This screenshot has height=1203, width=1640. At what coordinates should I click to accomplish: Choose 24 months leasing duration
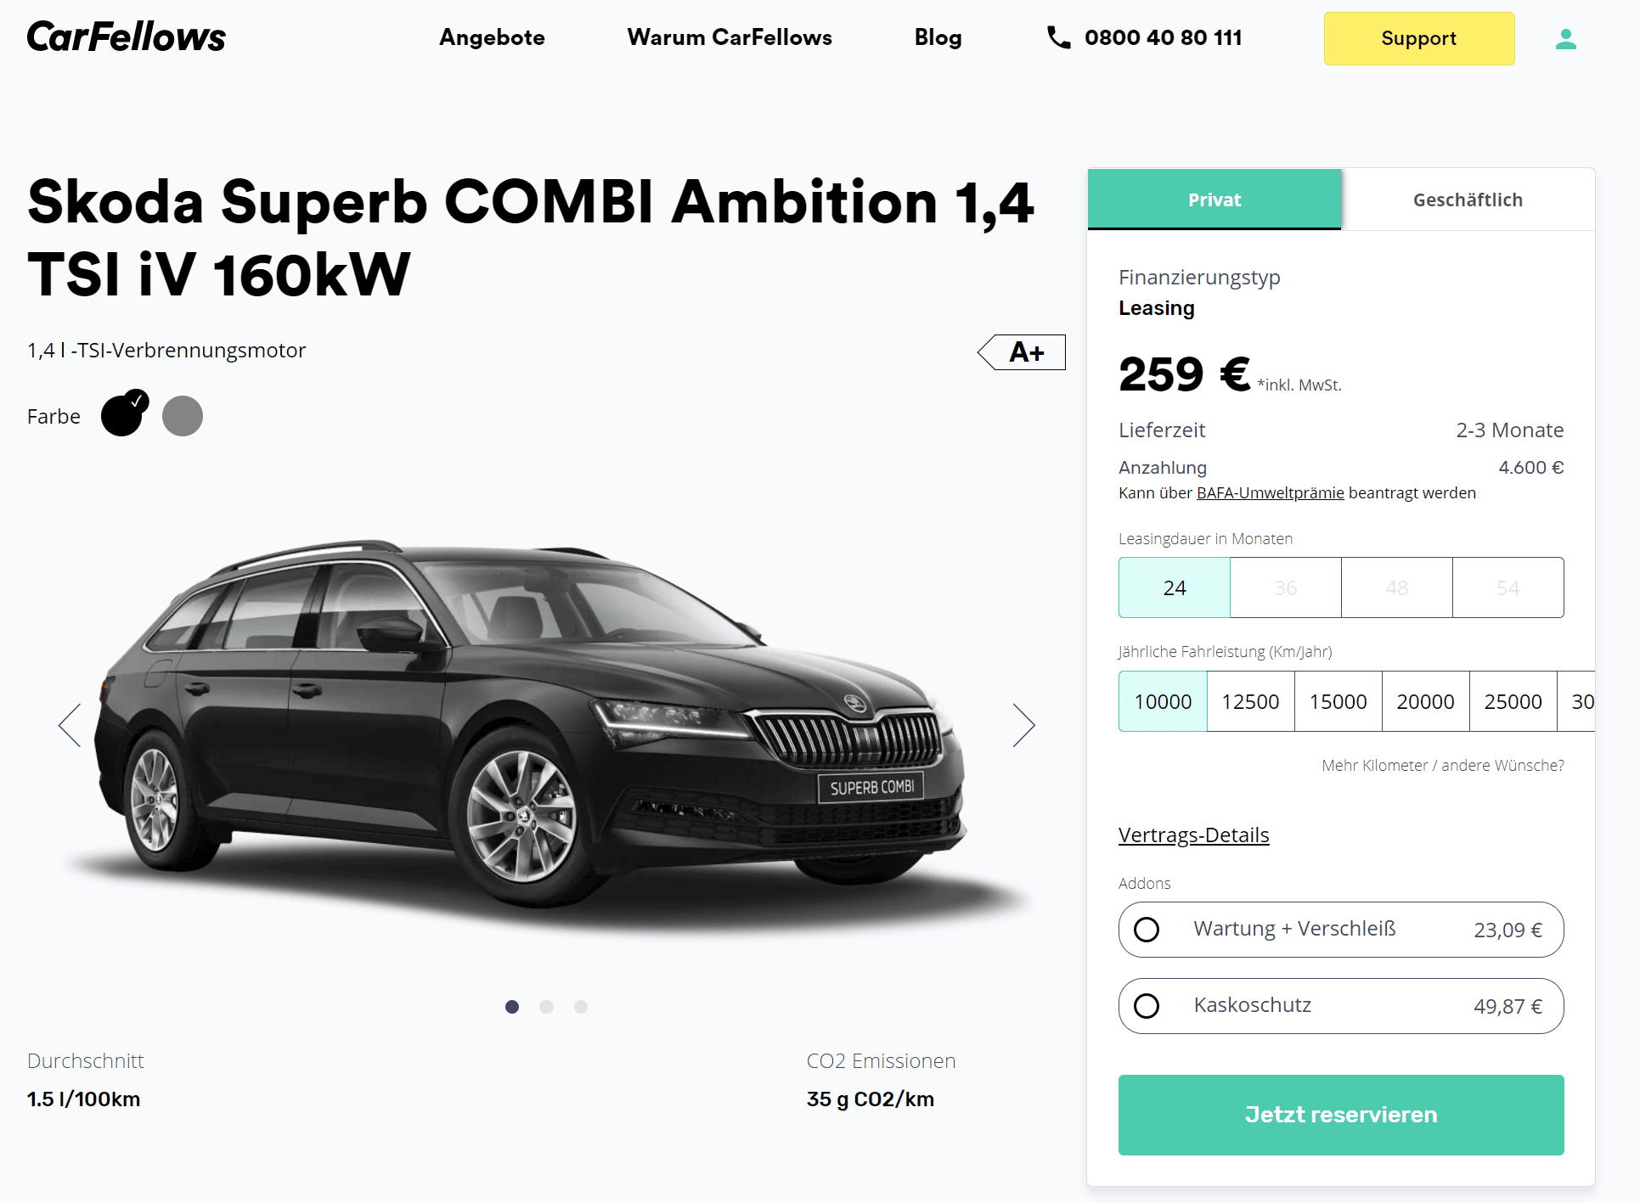[x=1175, y=587]
